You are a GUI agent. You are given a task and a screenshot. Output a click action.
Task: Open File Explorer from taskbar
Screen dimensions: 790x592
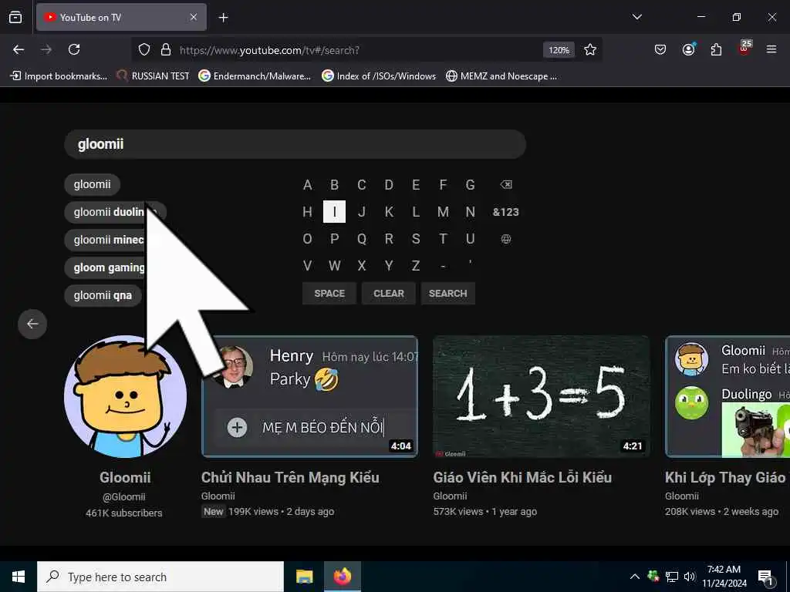[x=304, y=577]
